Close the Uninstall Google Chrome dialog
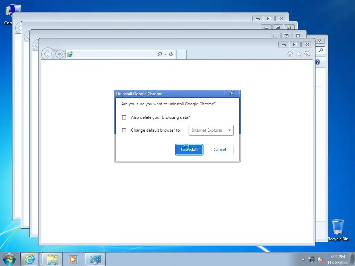This screenshot has height=266, width=355. pyautogui.click(x=232, y=93)
